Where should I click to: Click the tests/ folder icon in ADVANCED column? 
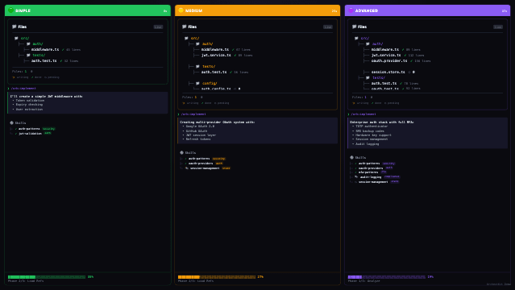click(368, 78)
